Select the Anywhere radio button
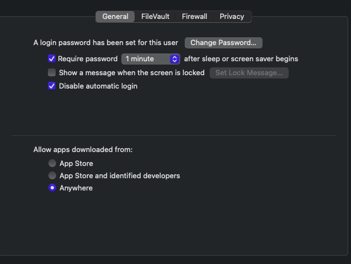Screen dimensions: 351x264 [x=52, y=188]
